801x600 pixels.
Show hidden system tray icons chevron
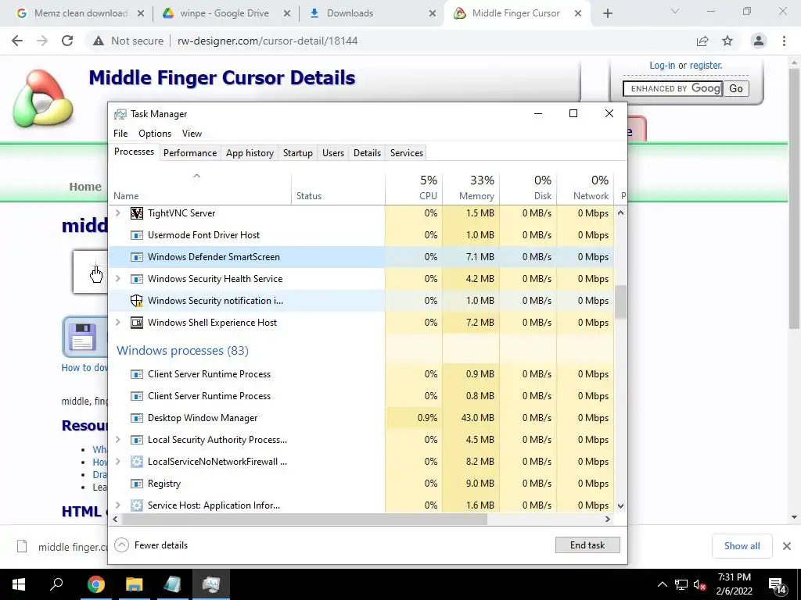pos(662,584)
